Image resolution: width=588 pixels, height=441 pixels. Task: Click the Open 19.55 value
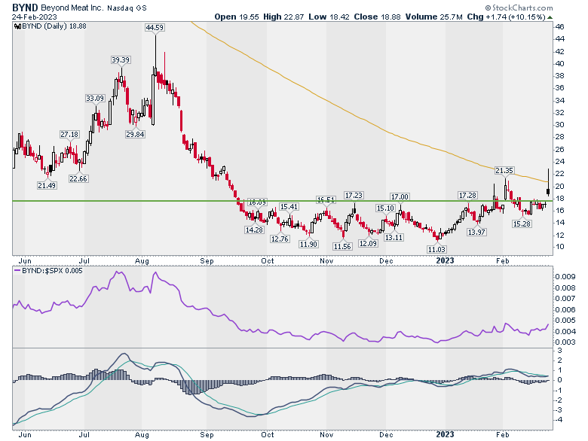237,17
